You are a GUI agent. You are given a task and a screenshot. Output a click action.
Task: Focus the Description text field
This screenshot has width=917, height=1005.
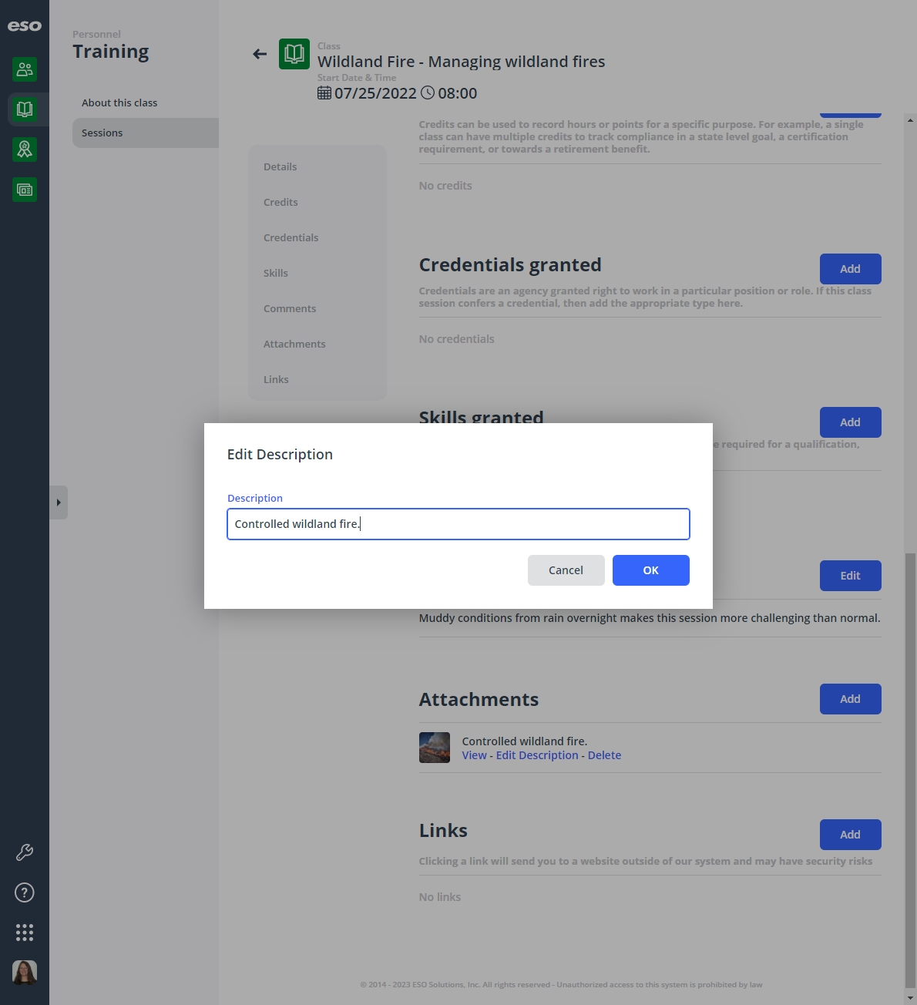[458, 524]
